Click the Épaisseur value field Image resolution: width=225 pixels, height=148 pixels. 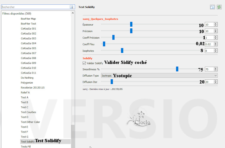(x=209, y=25)
